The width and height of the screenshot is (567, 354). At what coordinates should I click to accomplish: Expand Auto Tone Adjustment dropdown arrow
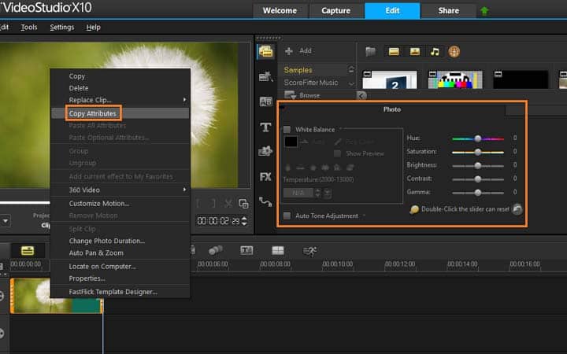[364, 216]
